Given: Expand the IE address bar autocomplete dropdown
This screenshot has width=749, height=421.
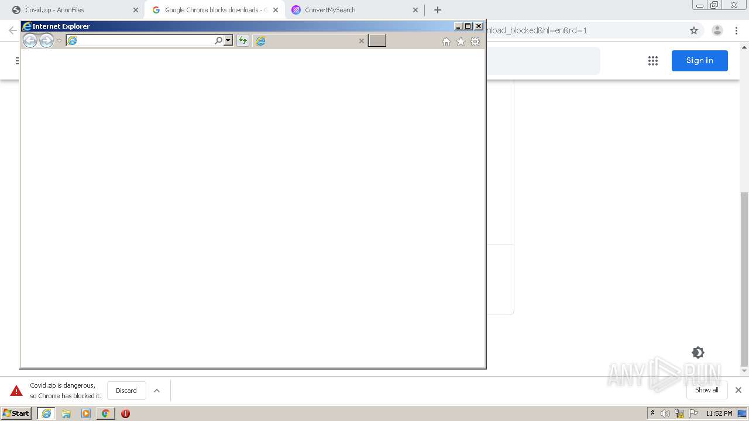Looking at the screenshot, I should tap(228, 40).
